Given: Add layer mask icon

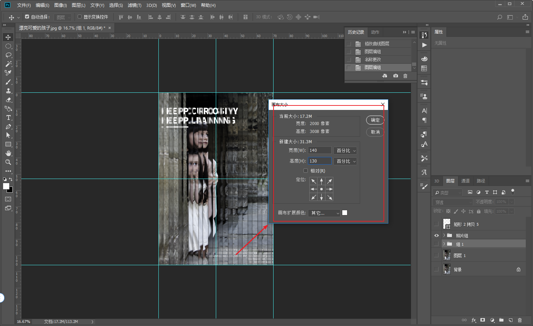Looking at the screenshot, I should tap(482, 320).
